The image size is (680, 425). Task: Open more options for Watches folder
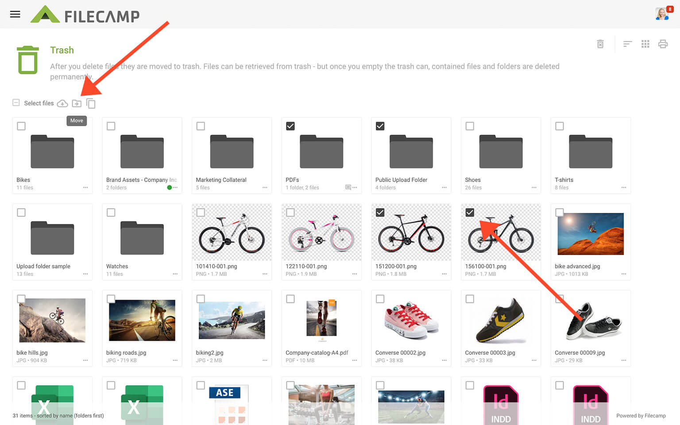pyautogui.click(x=175, y=274)
